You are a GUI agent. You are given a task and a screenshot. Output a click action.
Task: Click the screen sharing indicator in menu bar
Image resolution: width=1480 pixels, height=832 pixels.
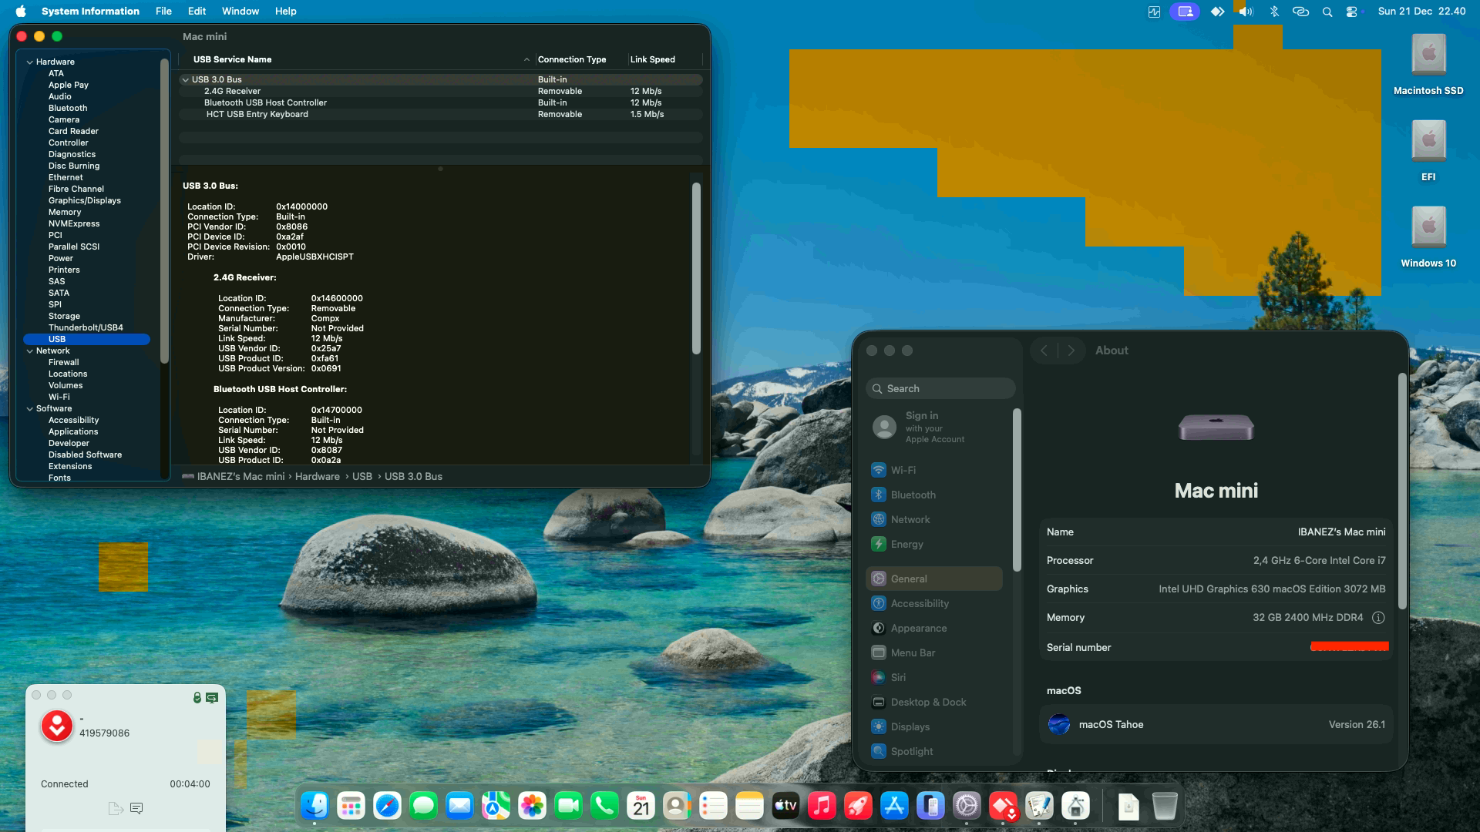pyautogui.click(x=1185, y=12)
